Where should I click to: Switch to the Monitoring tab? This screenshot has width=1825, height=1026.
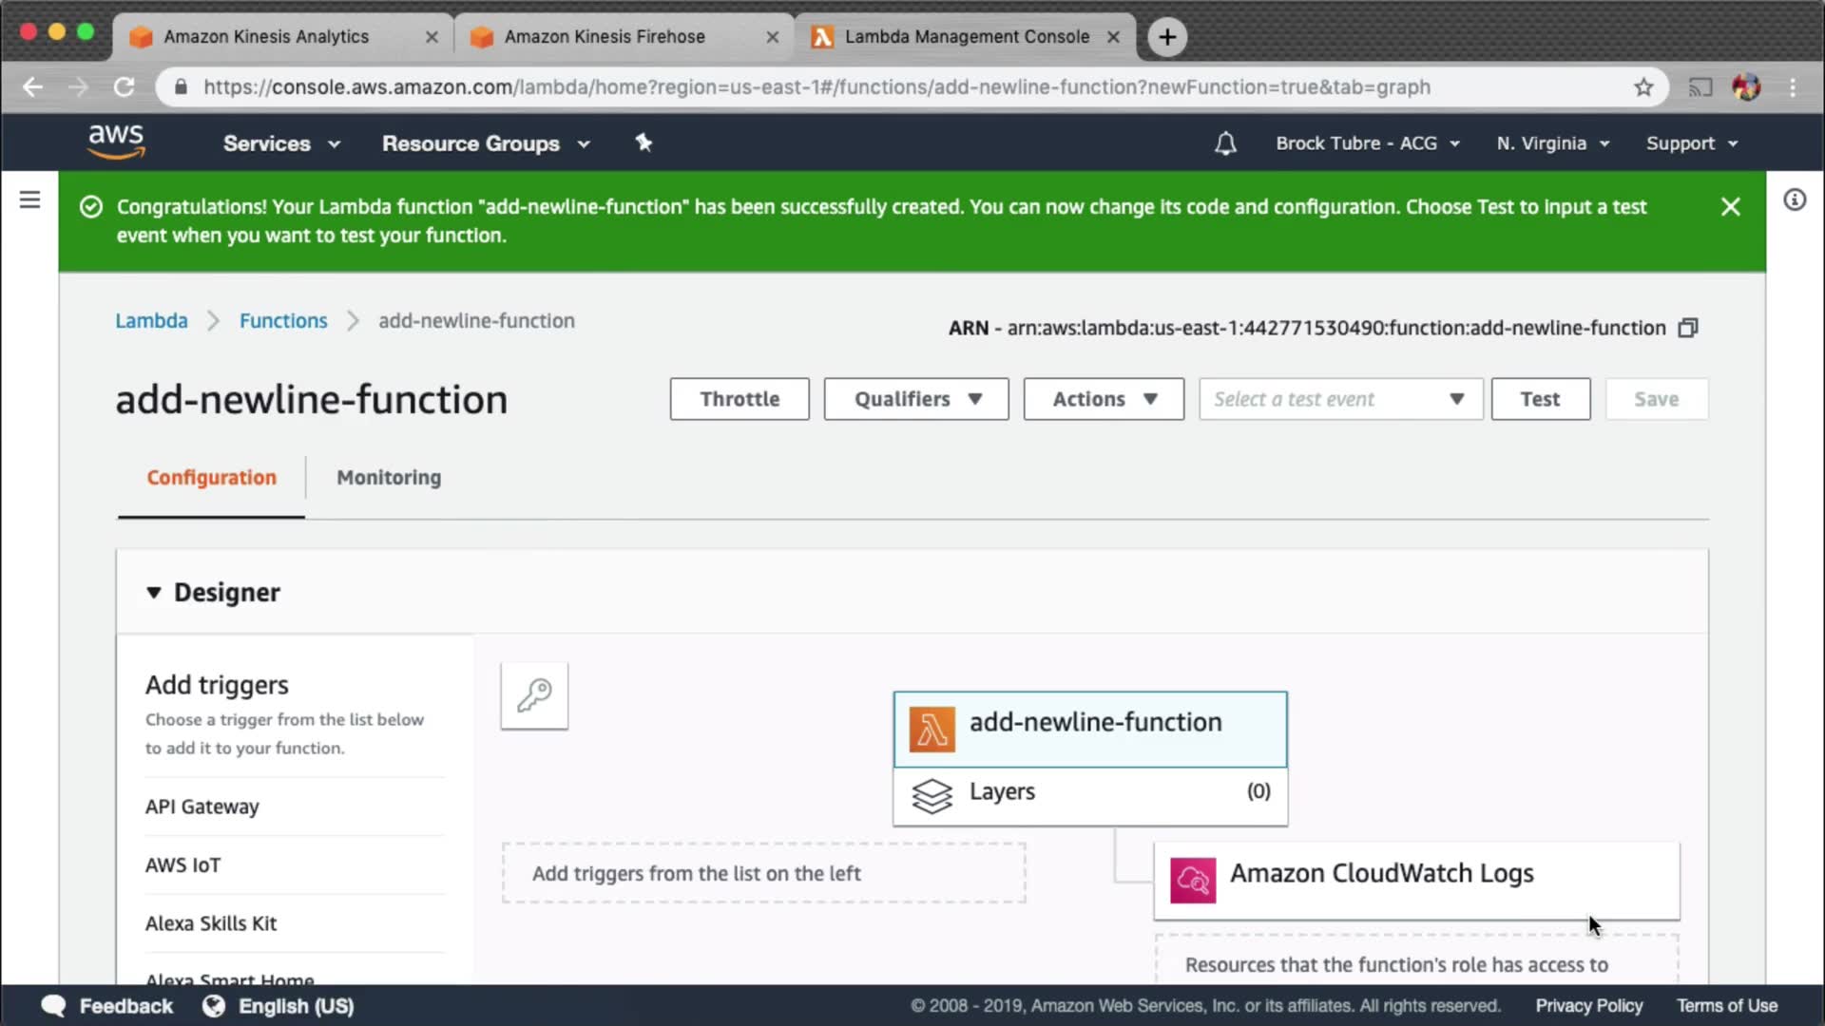(389, 478)
